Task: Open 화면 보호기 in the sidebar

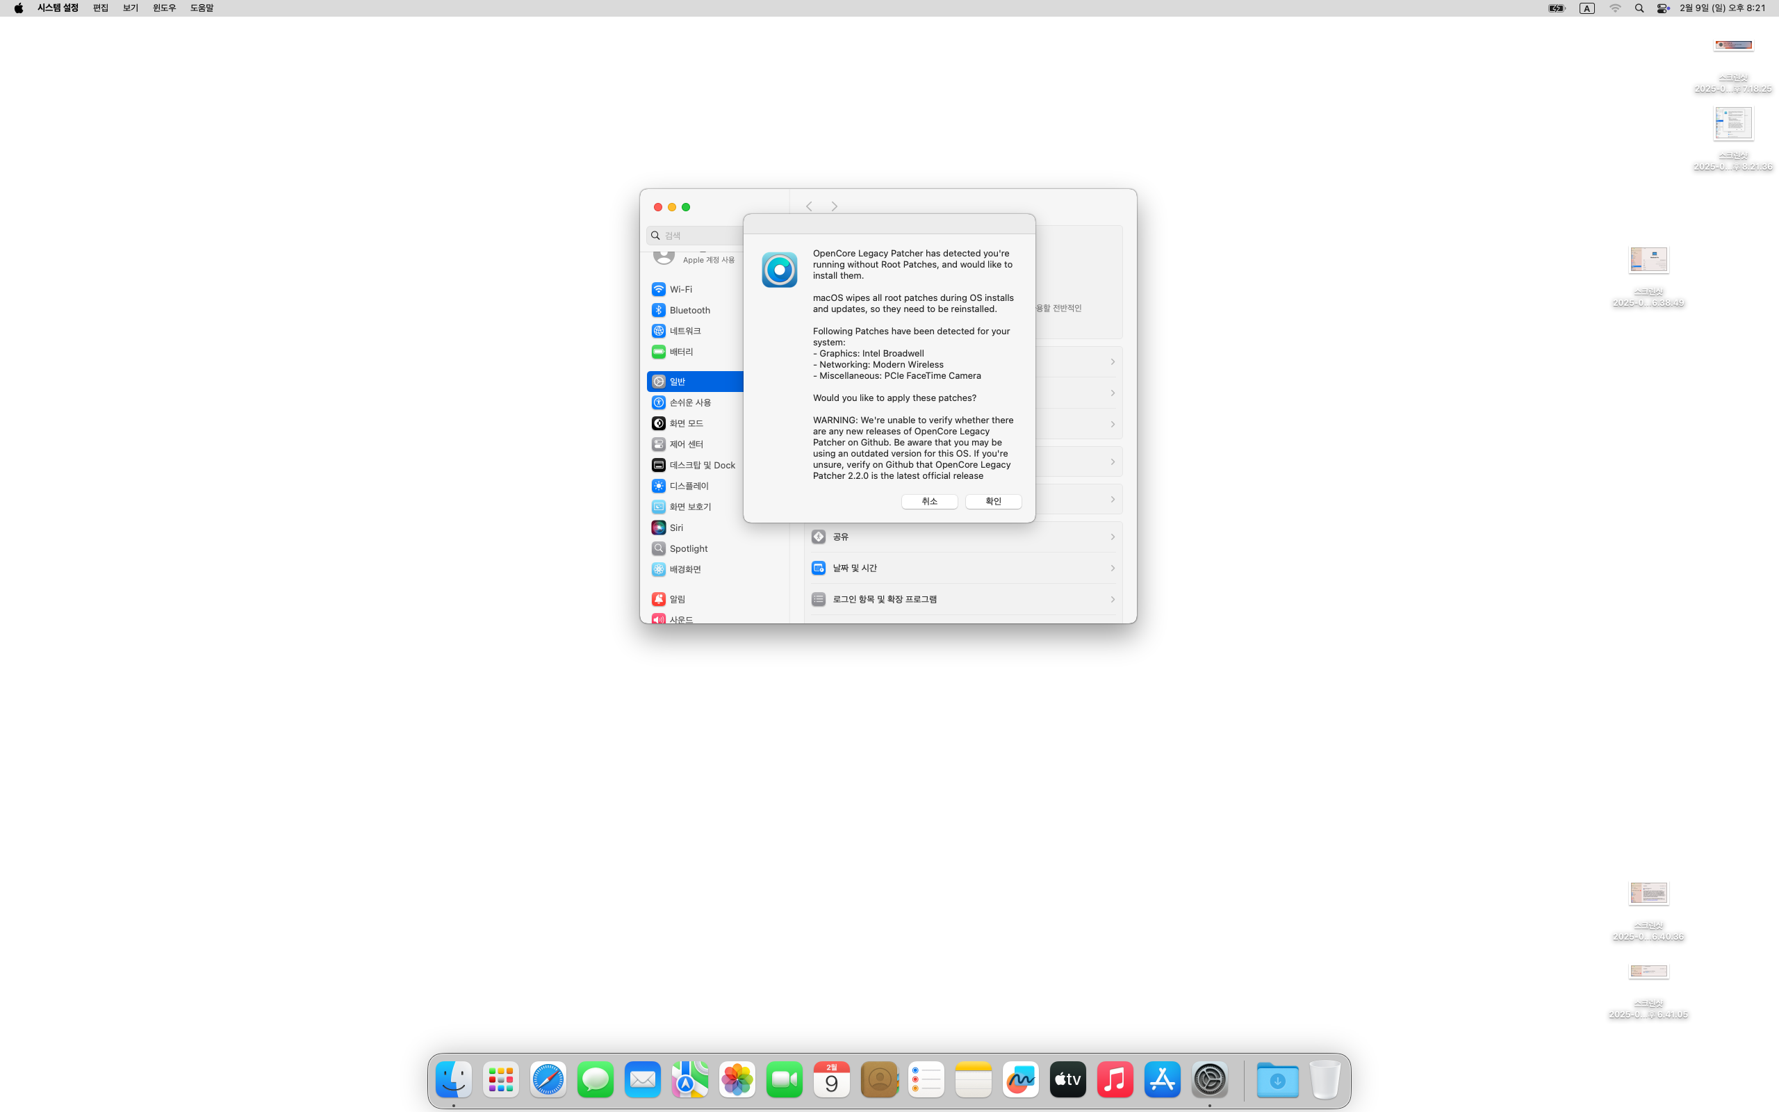Action: pos(695,507)
